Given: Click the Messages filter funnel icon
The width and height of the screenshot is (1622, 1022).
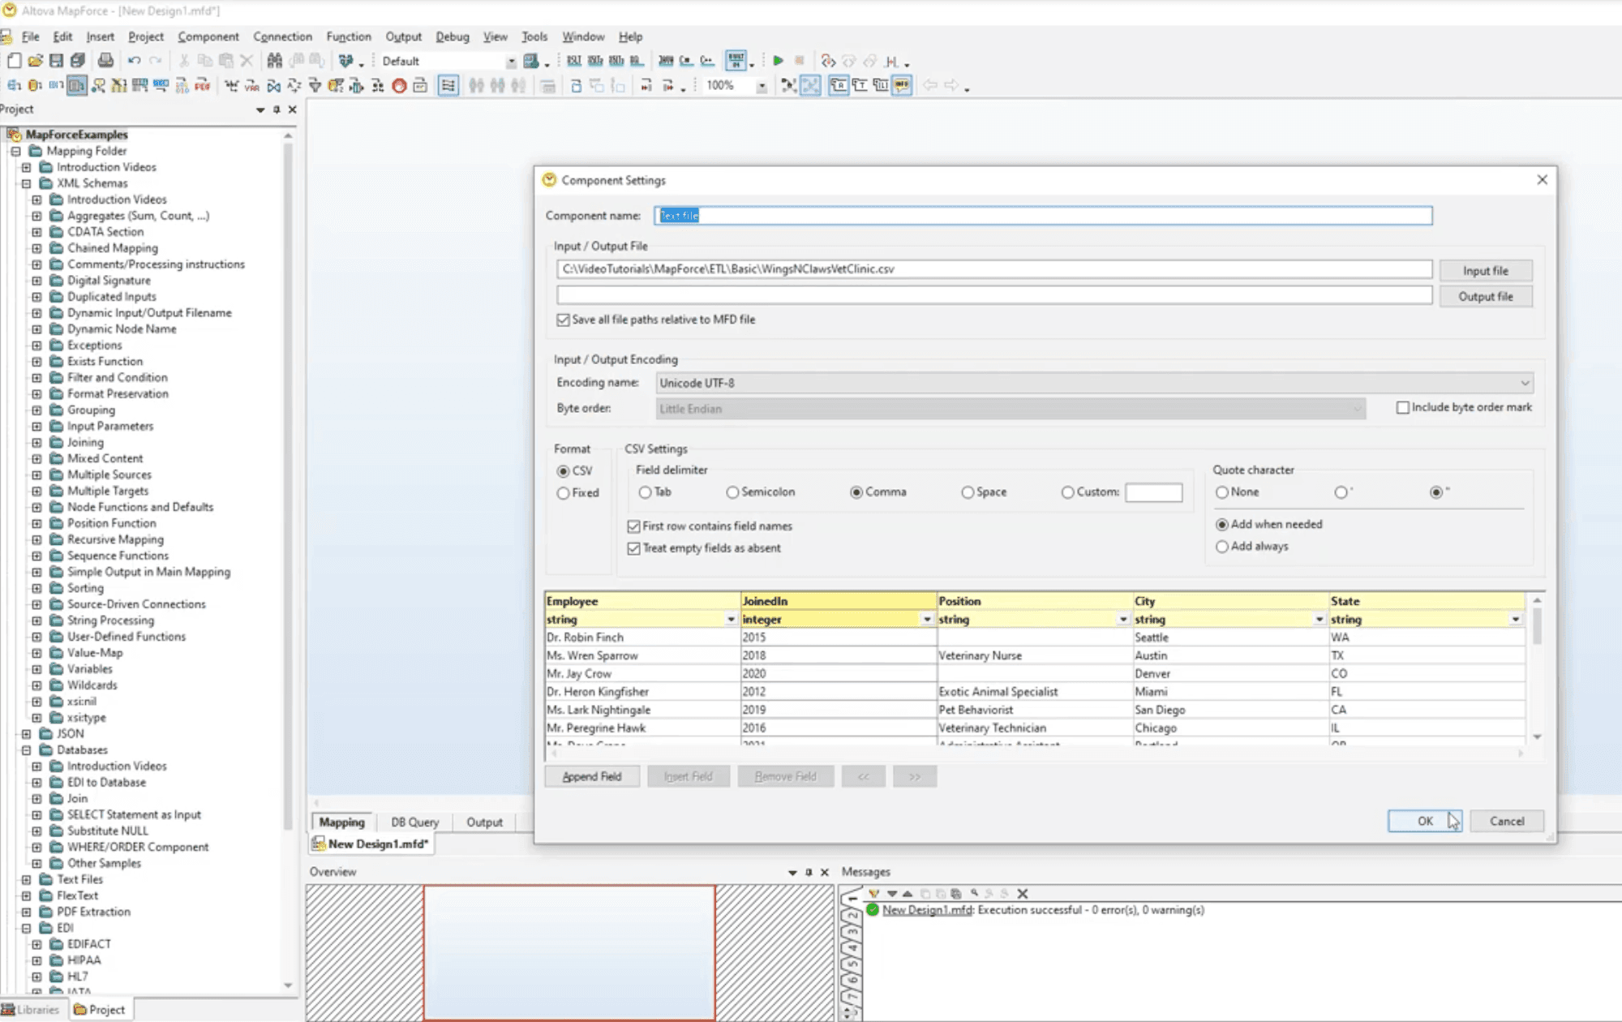Looking at the screenshot, I should pyautogui.click(x=873, y=894).
